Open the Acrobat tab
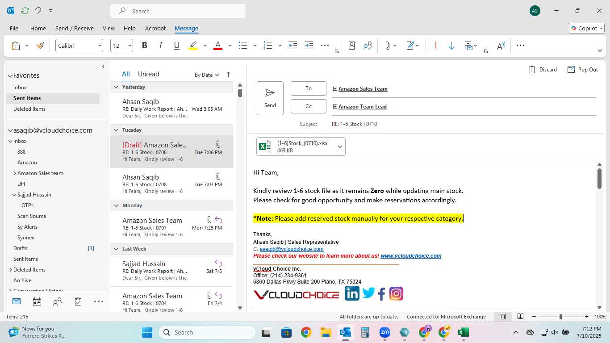The height and width of the screenshot is (343, 610). pyautogui.click(x=155, y=28)
